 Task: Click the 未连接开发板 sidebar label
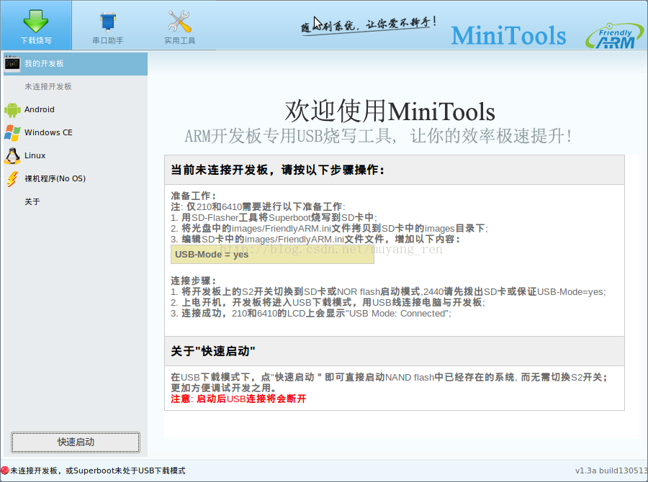pos(48,86)
